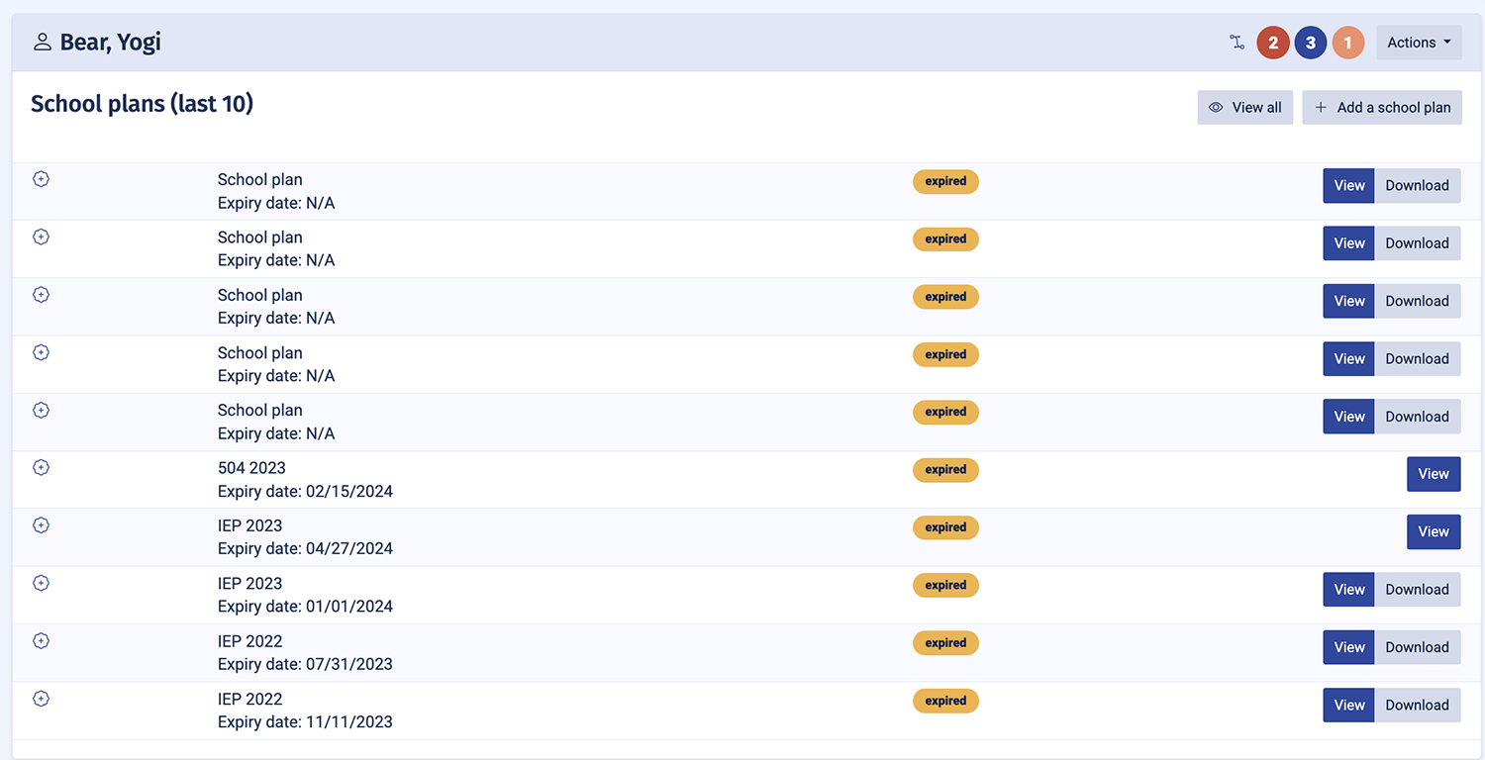Download the IEP 2022 plan expiring 11/11/2023
This screenshot has height=760, width=1485.
click(x=1417, y=706)
